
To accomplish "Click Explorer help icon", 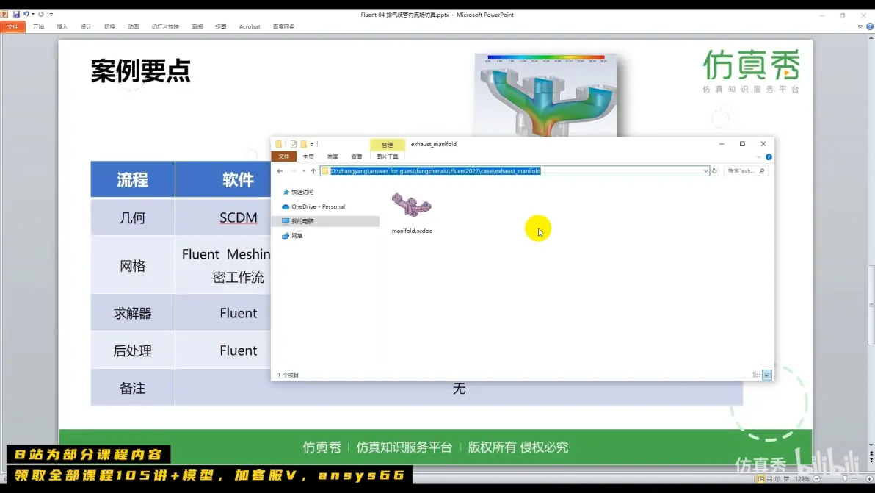I will coord(769,157).
